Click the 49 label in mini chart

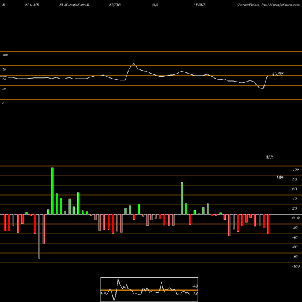[194, 286]
